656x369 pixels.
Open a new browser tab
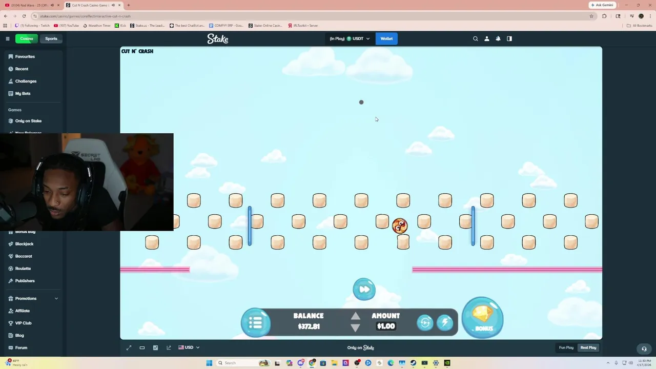128,5
